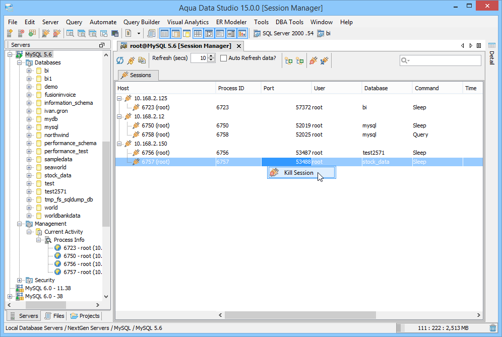The width and height of the screenshot is (502, 337).
Task: Expand the Security node
Action: 20,280
